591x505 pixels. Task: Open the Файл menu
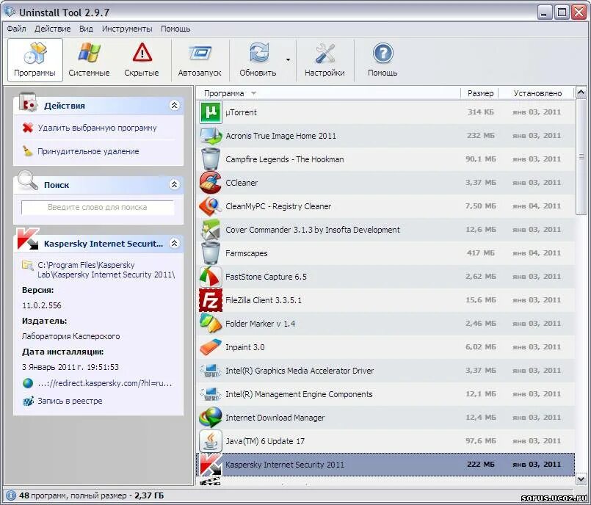point(16,29)
